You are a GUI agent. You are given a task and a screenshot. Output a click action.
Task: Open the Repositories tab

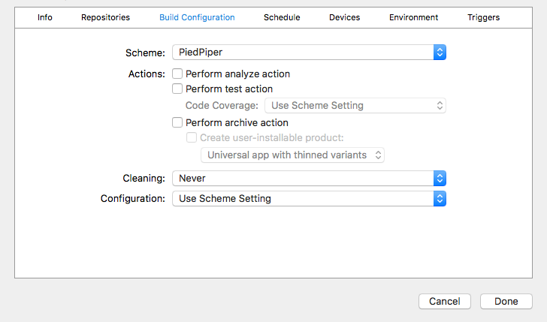pos(105,17)
